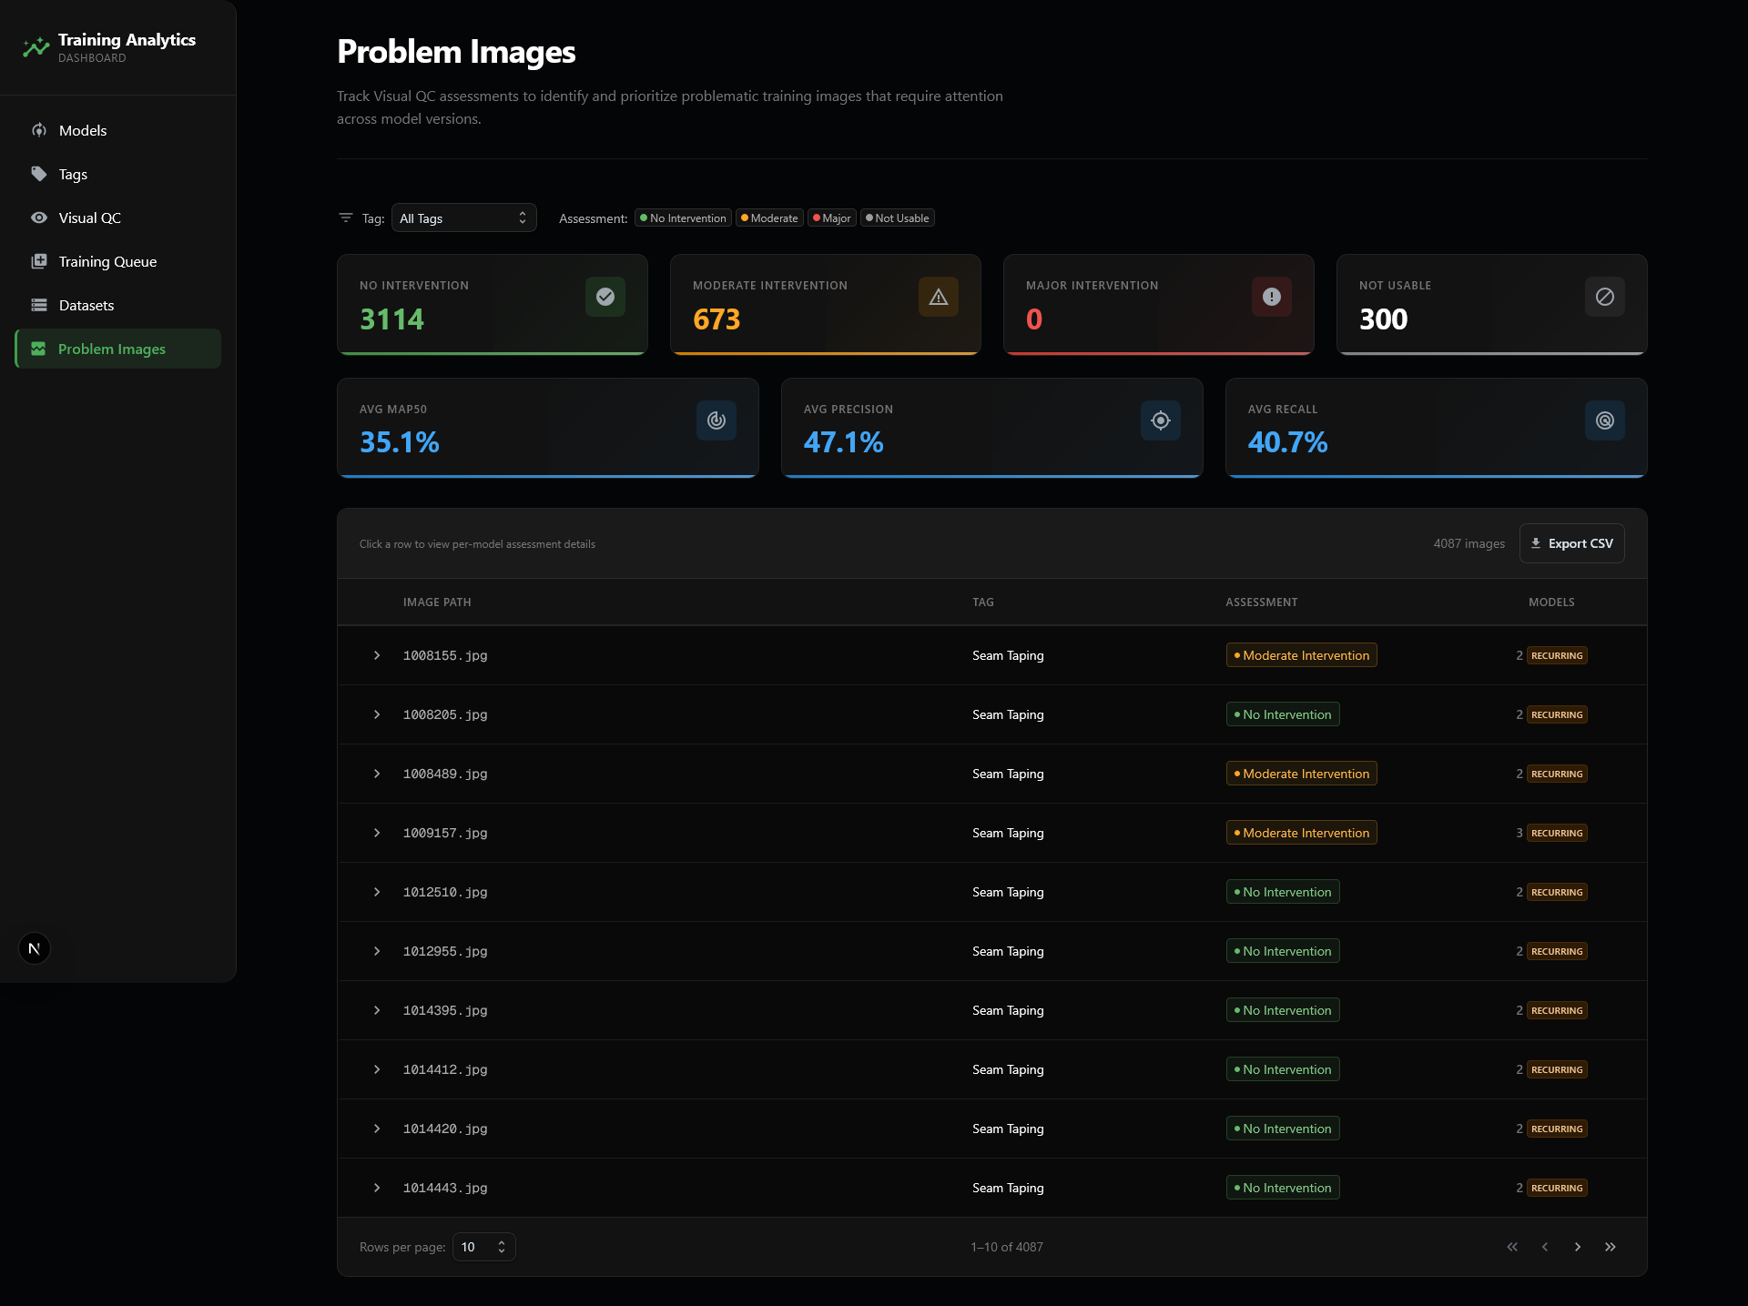Select Problem Images in sidebar
This screenshot has height=1306, width=1748.
click(x=118, y=349)
